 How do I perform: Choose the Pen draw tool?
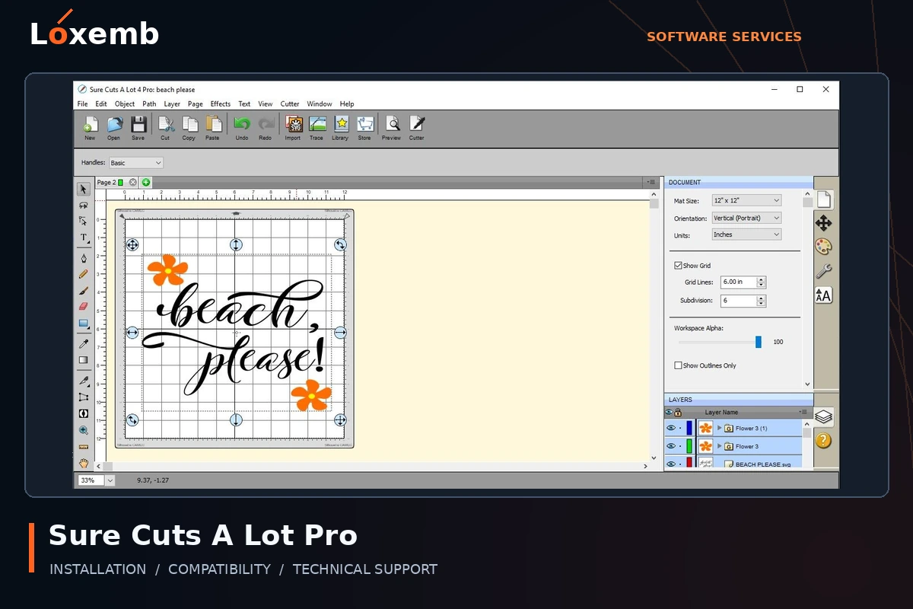click(x=84, y=258)
